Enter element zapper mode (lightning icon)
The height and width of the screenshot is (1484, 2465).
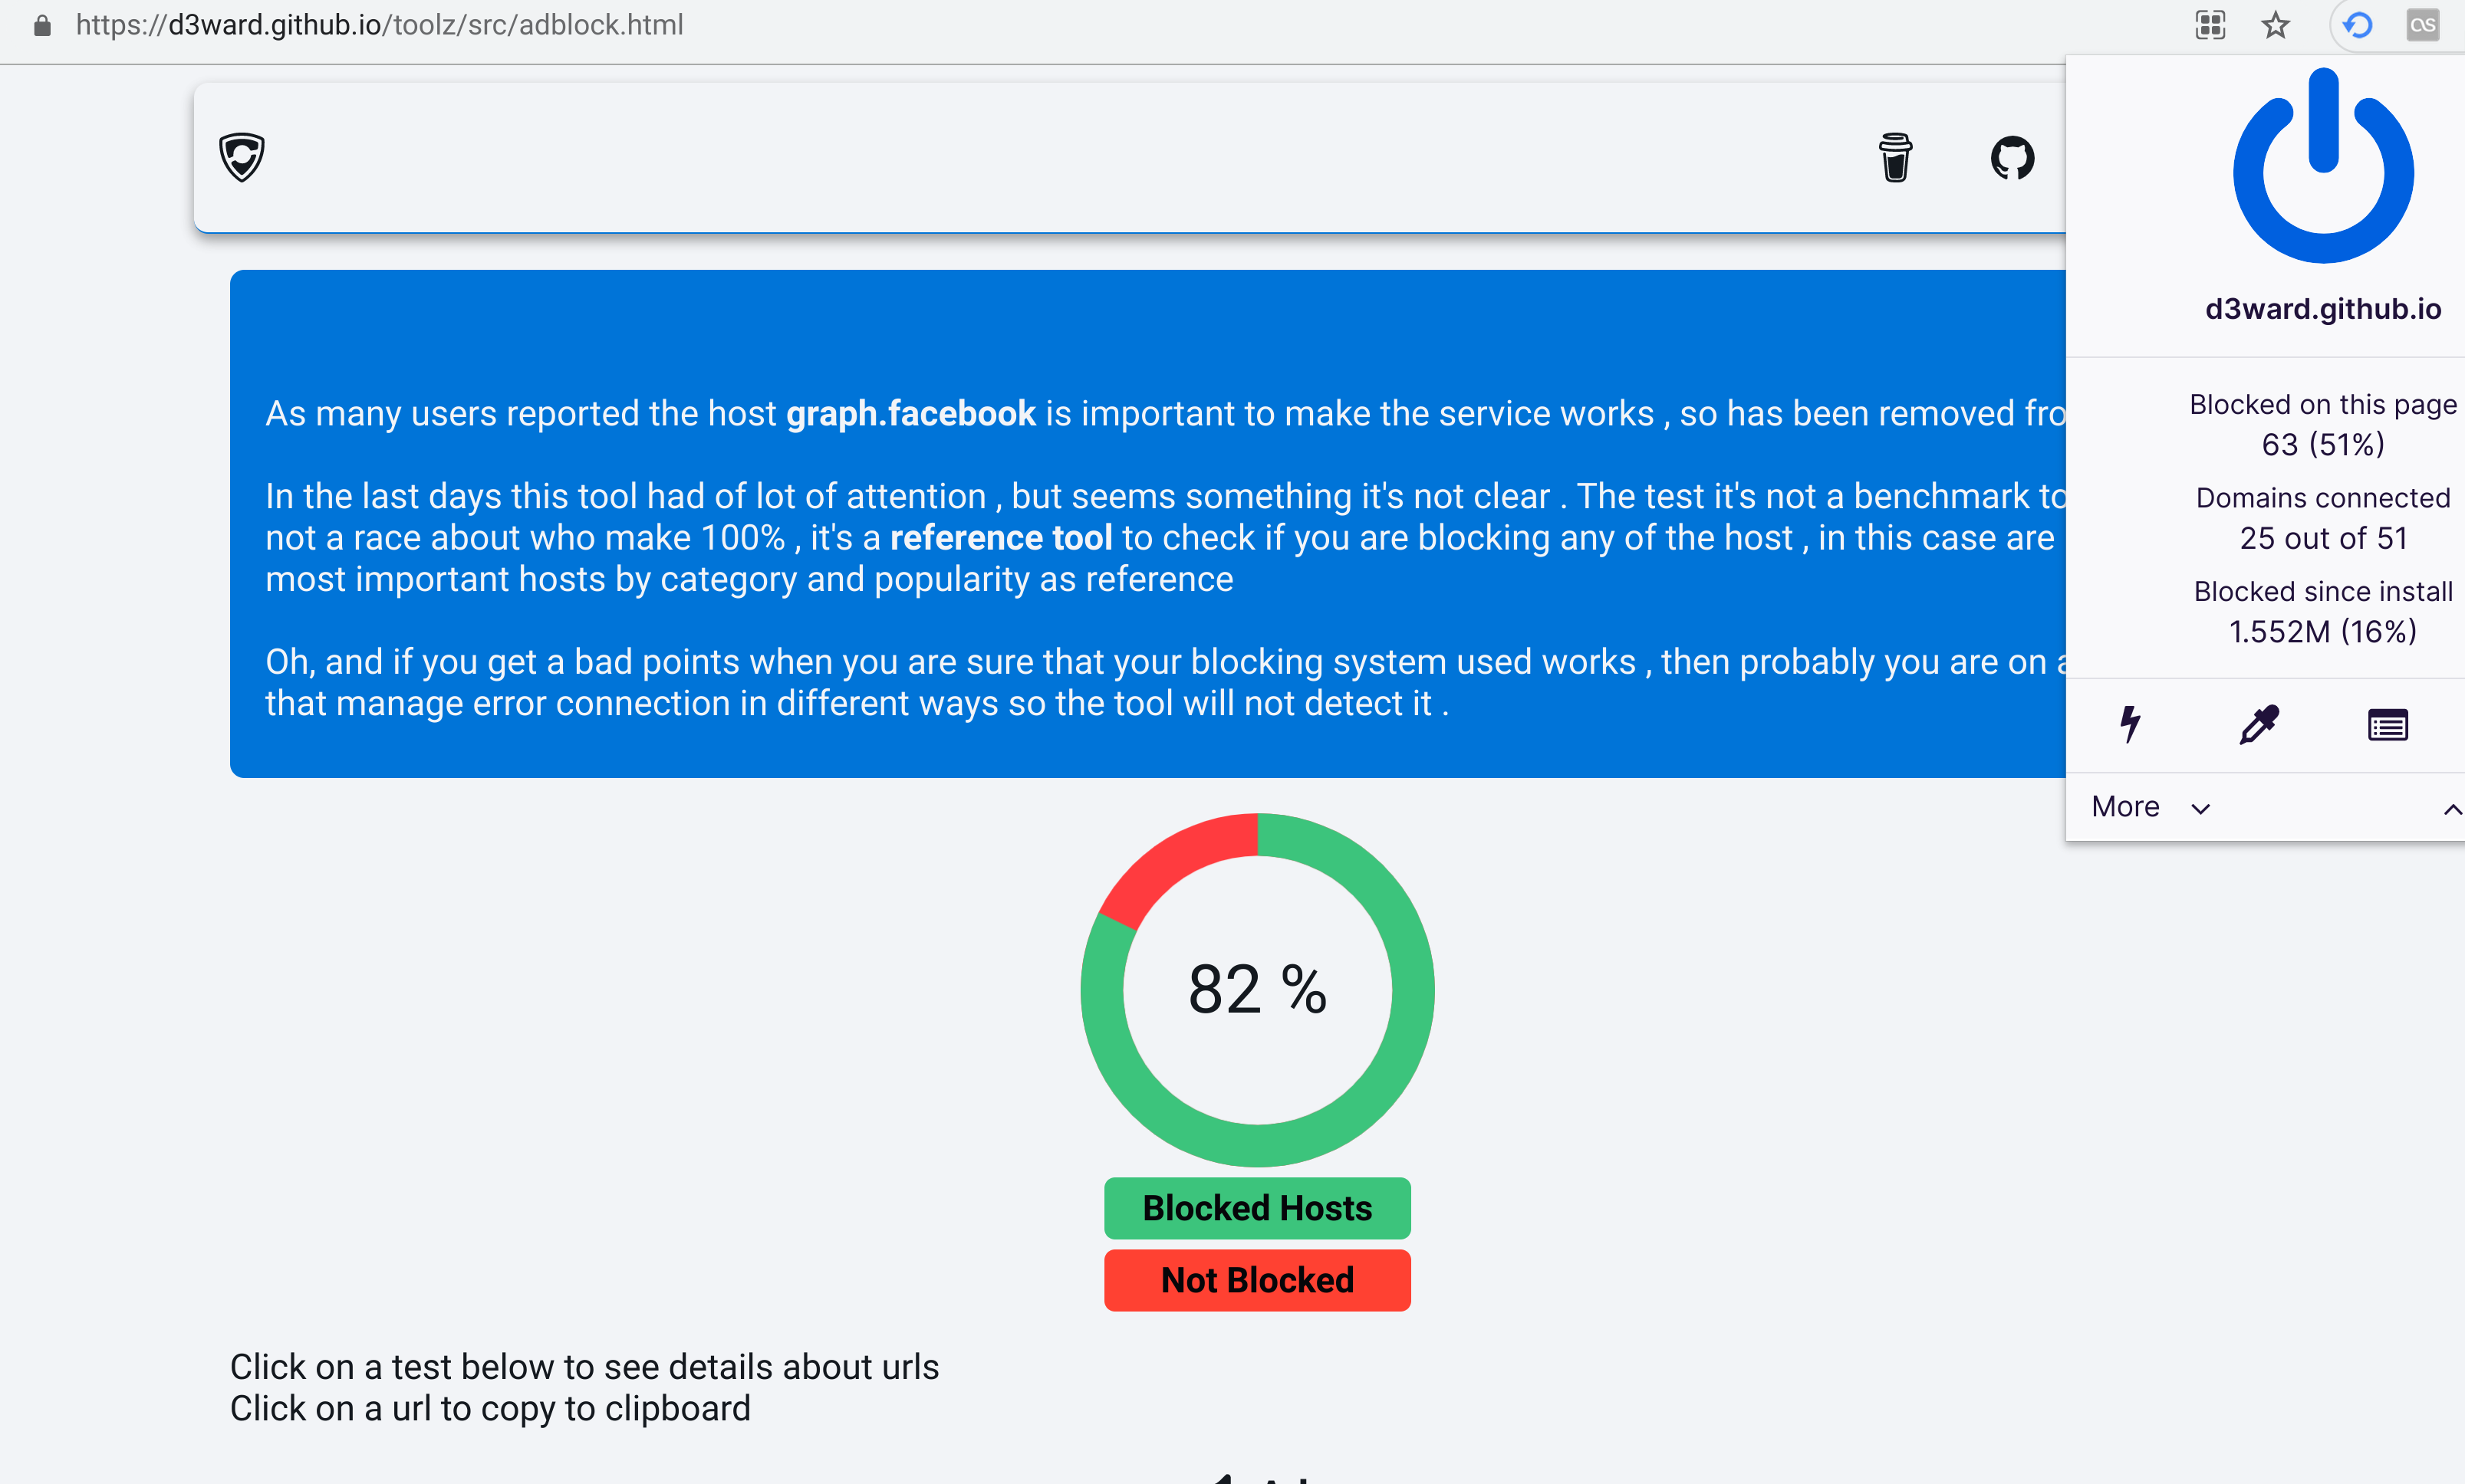[2130, 724]
